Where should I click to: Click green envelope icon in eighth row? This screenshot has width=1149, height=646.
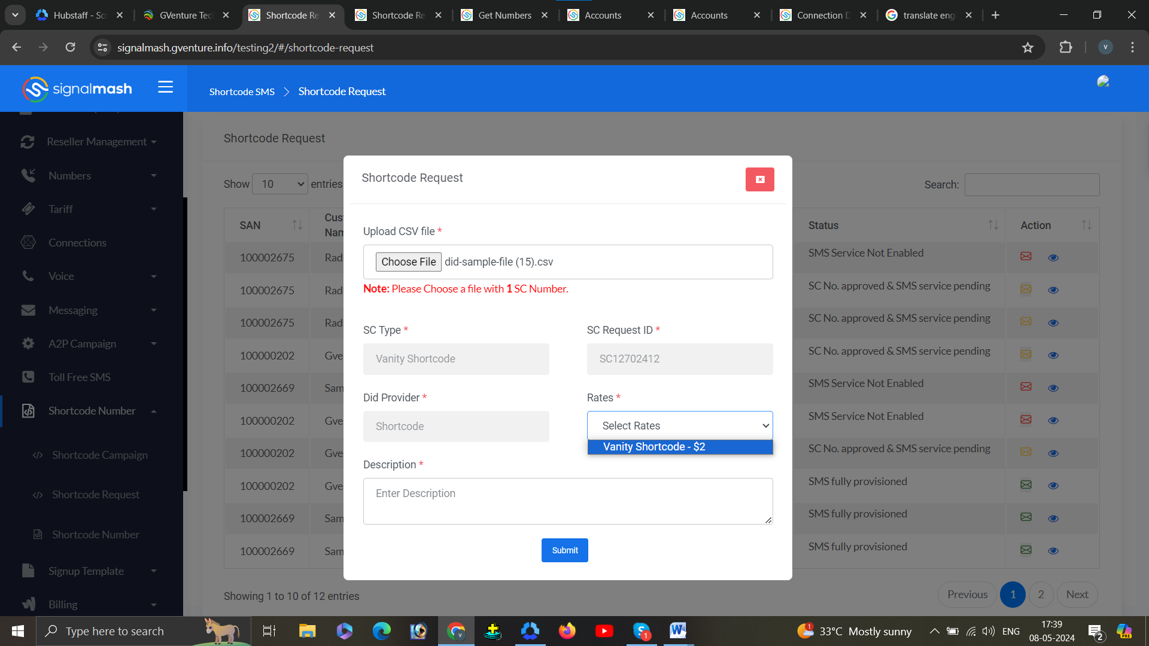tap(1026, 484)
